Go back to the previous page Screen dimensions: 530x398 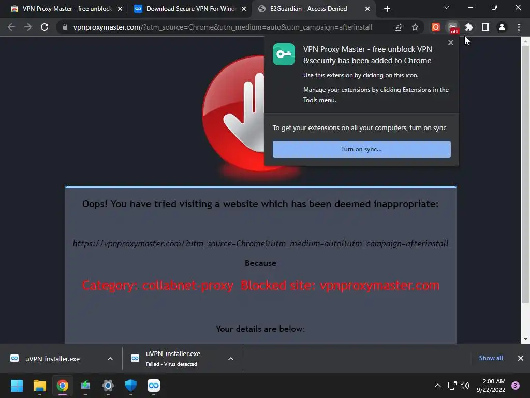coord(11,27)
